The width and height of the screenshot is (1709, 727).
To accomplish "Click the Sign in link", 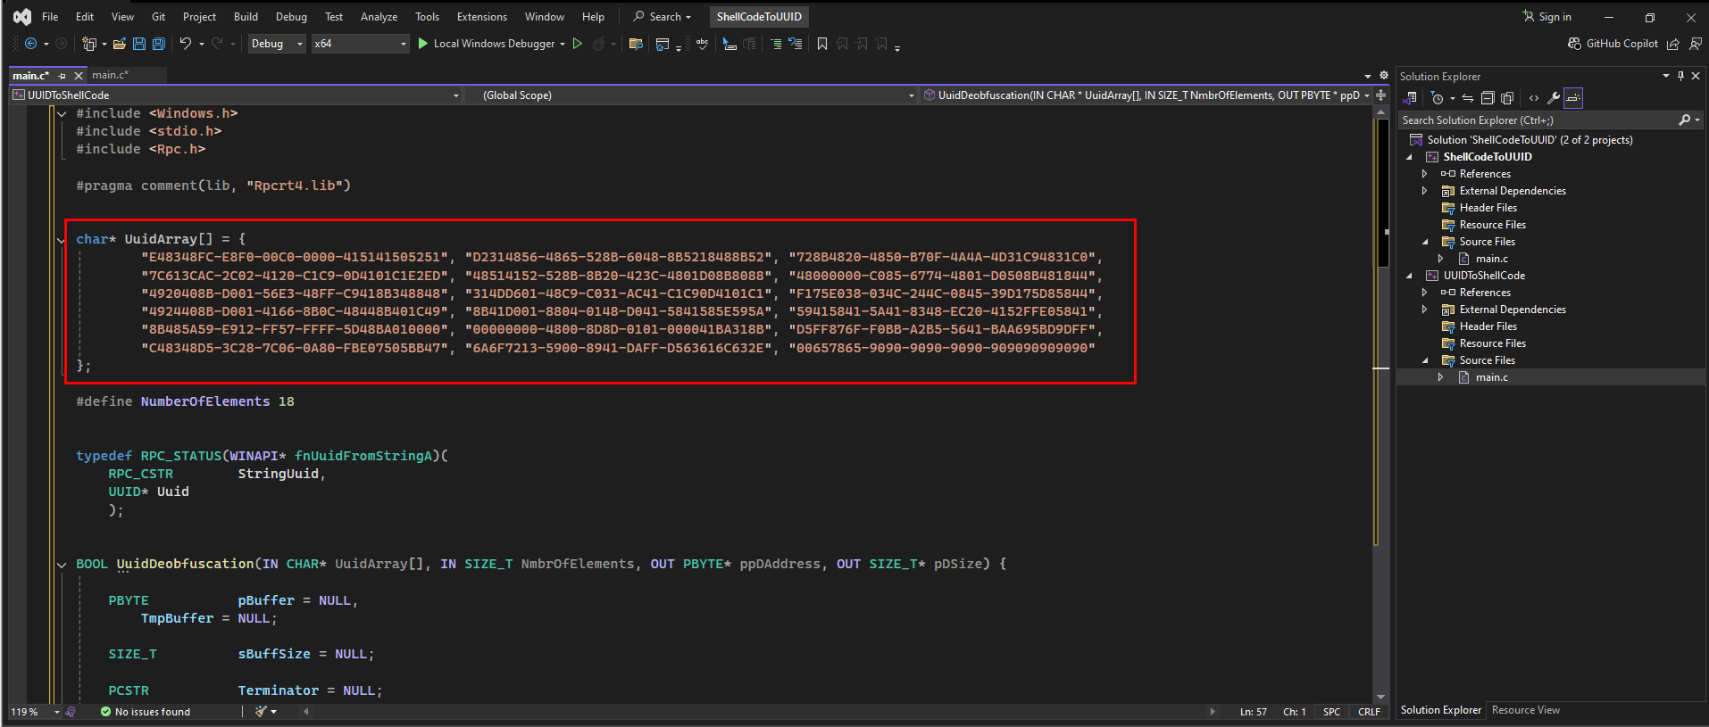I will pos(1546,17).
